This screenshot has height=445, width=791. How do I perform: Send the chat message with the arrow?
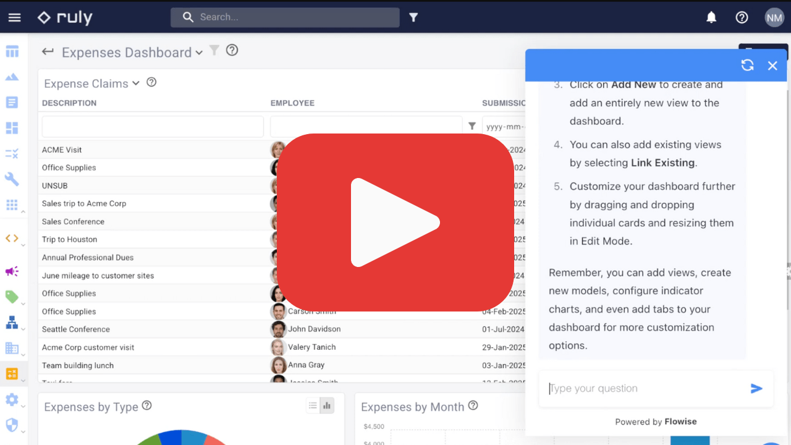[x=756, y=388]
